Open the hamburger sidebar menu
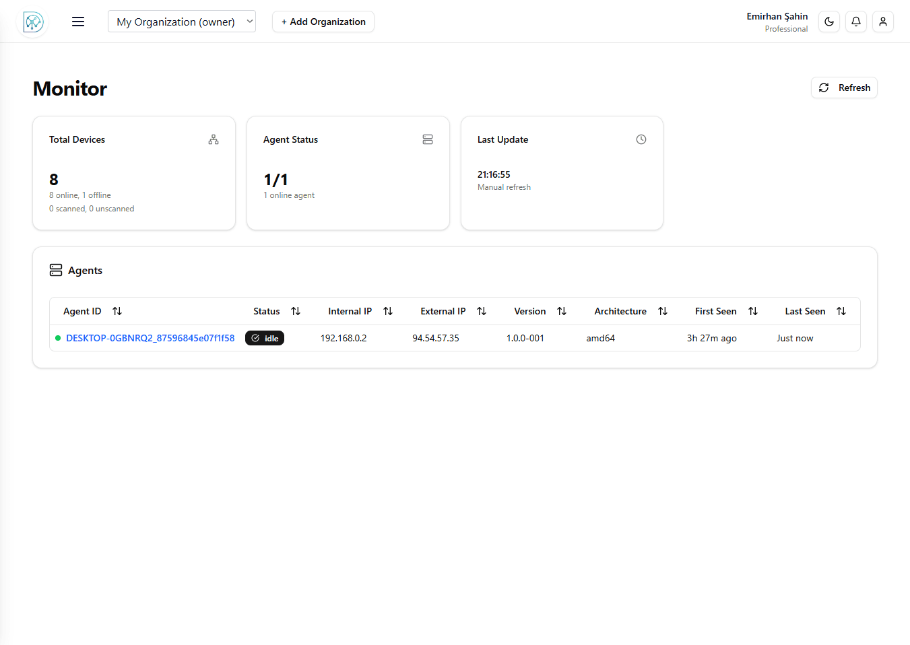The width and height of the screenshot is (910, 645). [x=78, y=22]
